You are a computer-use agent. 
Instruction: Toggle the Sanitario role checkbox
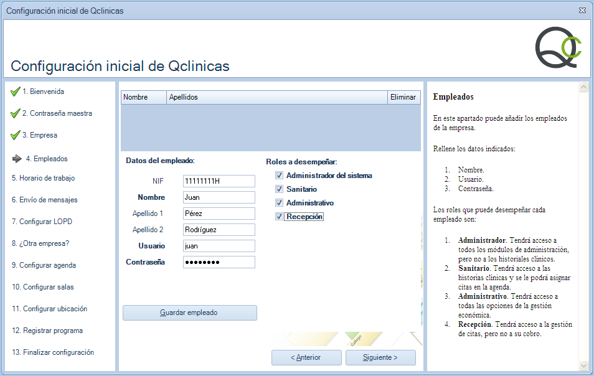pos(280,189)
